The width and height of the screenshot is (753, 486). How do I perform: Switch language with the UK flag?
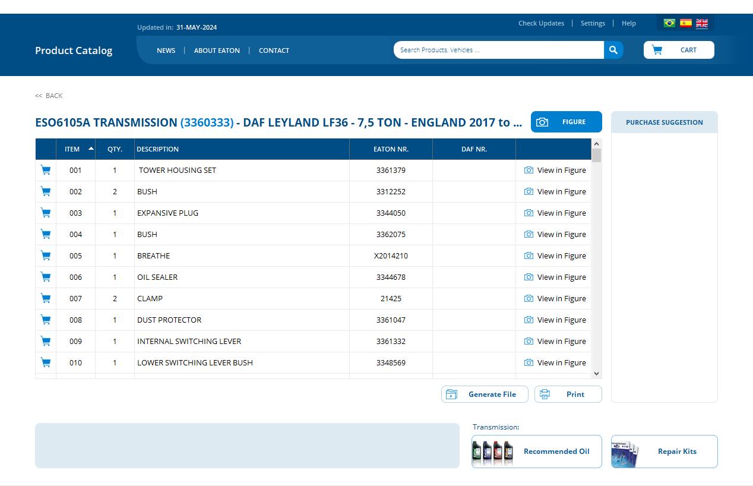(x=702, y=23)
